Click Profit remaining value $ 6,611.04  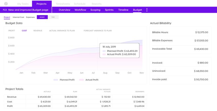pyautogui.click(x=139, y=106)
